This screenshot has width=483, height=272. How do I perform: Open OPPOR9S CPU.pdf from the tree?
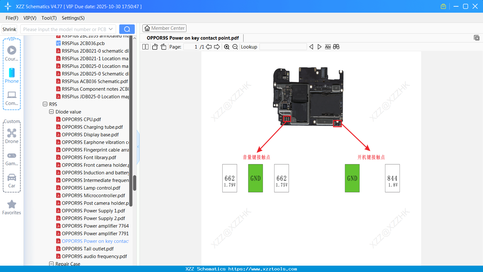(x=81, y=119)
